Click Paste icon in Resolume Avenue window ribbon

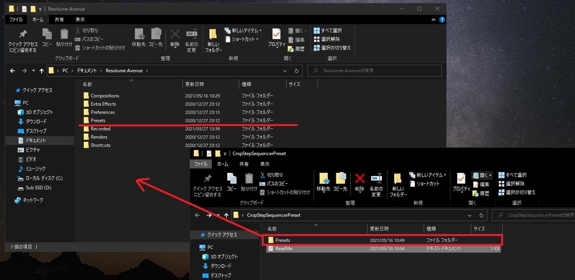point(64,38)
